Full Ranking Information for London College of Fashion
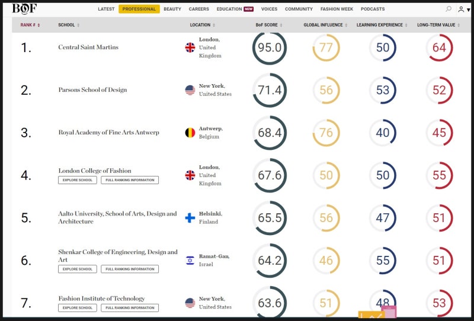The height and width of the screenshot is (321, 474). click(130, 180)
